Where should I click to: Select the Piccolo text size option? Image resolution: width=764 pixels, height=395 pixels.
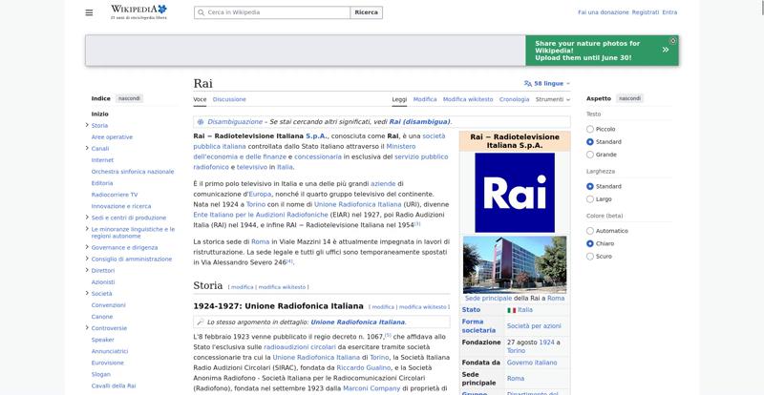pyautogui.click(x=590, y=129)
